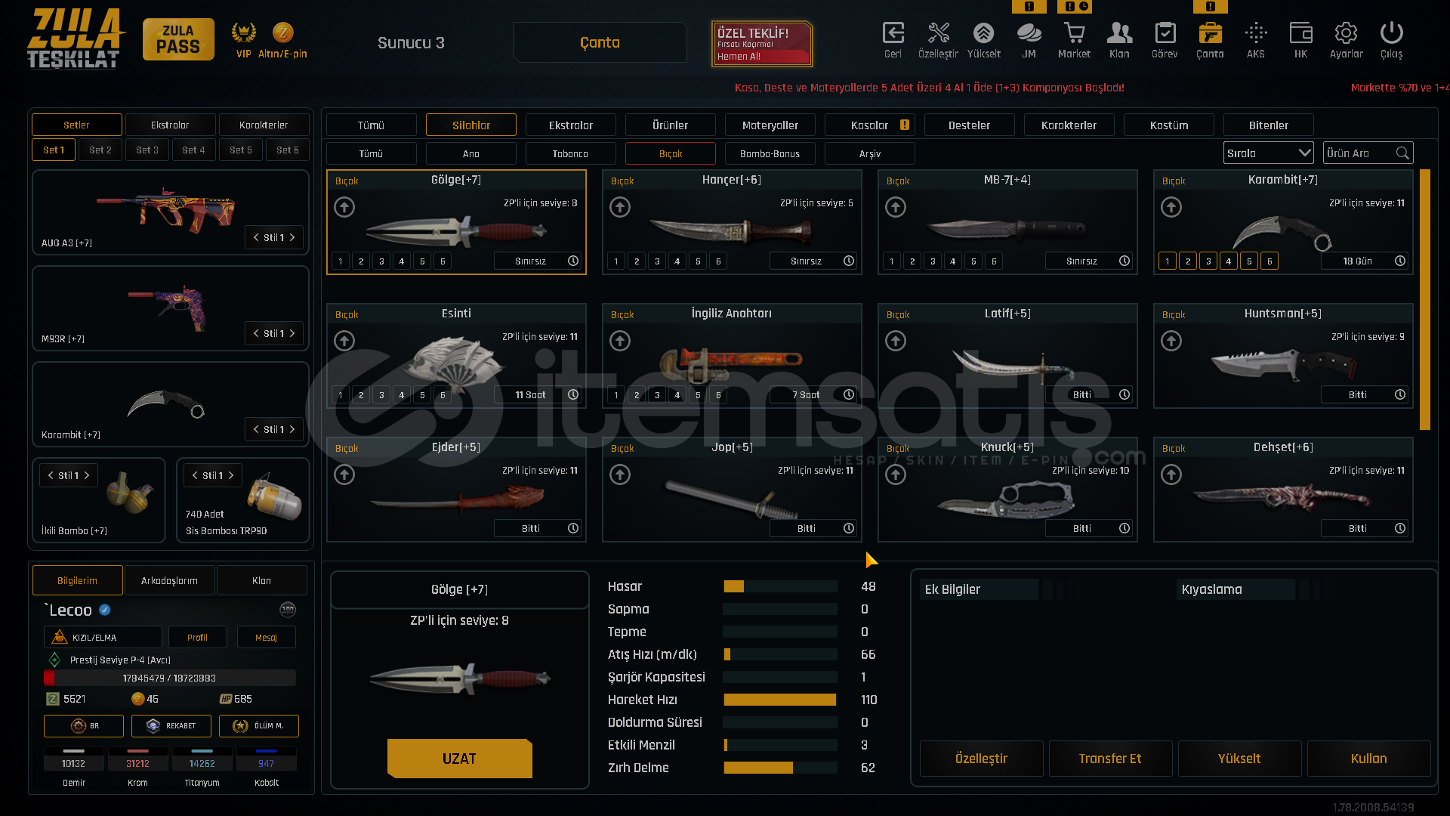Click the UZAT extend button
Image resolution: width=1450 pixels, height=816 pixels.
click(460, 759)
